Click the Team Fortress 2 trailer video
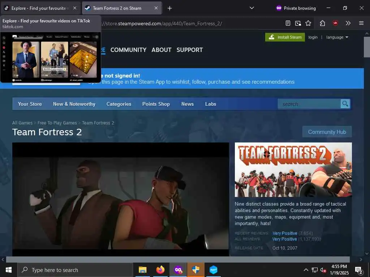The height and width of the screenshot is (277, 370). 121,199
